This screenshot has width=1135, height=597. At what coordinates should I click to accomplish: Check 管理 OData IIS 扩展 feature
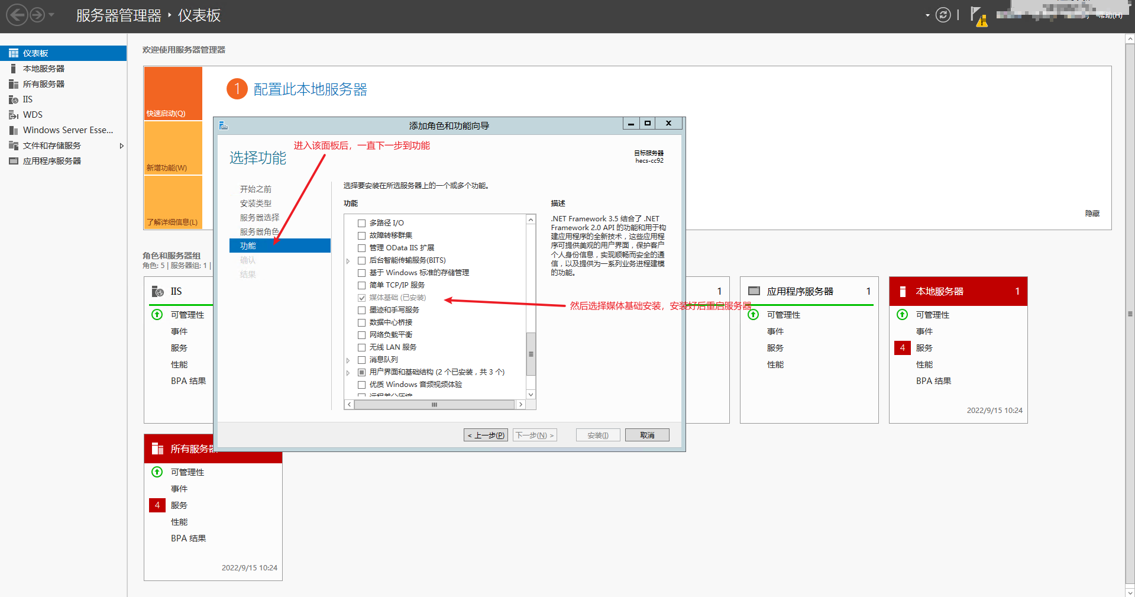(x=361, y=248)
